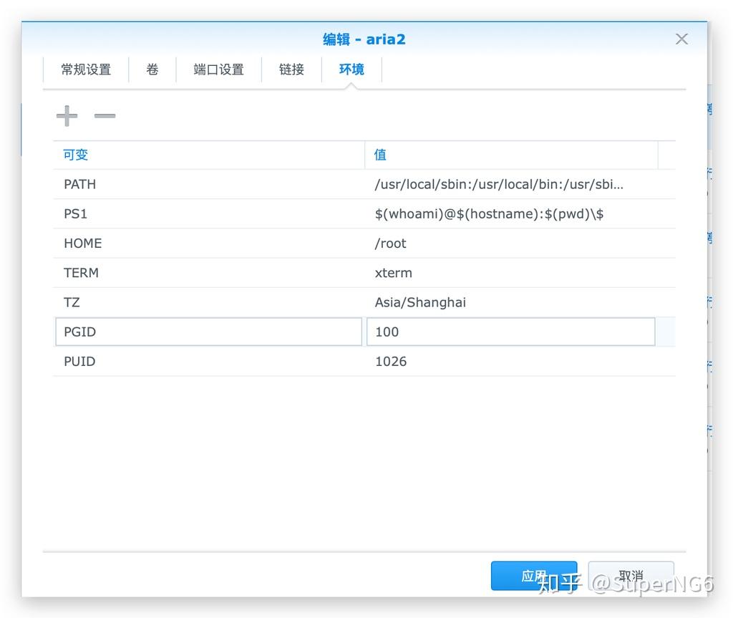This screenshot has width=733, height=618.
Task: Select the 端口设置 tab
Action: [x=218, y=69]
